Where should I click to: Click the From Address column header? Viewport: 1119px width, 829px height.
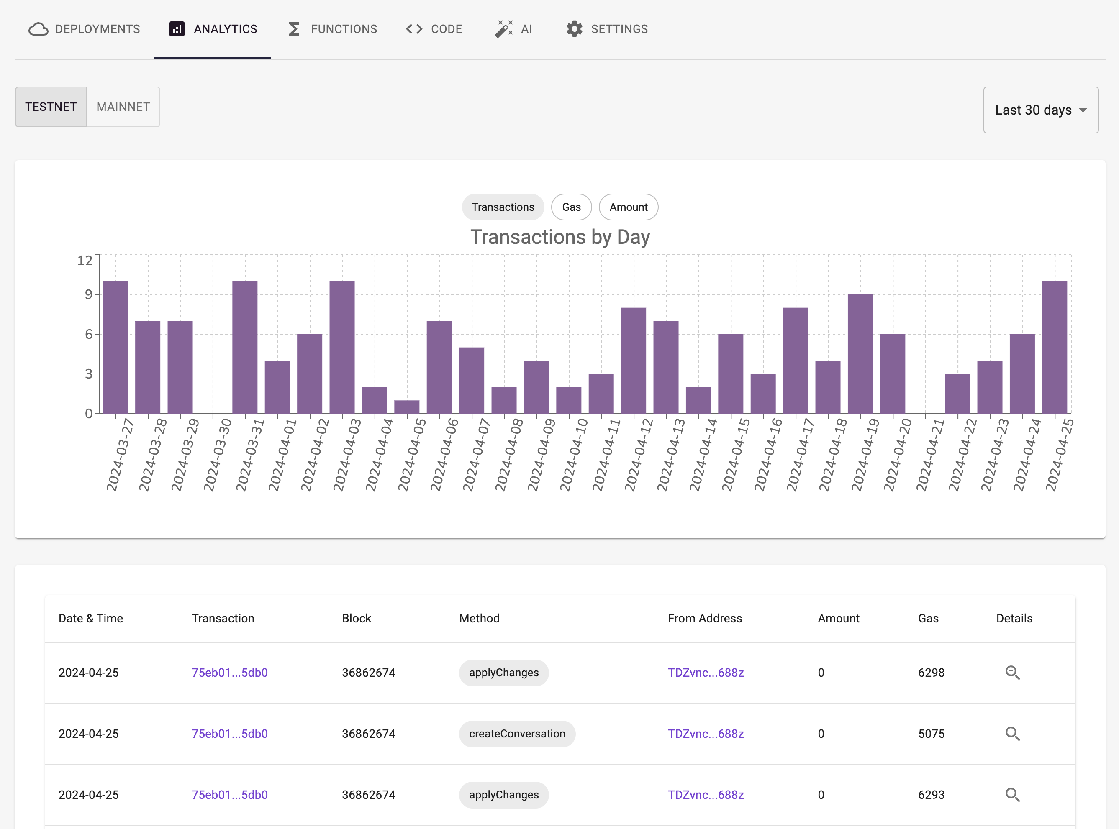tap(705, 618)
